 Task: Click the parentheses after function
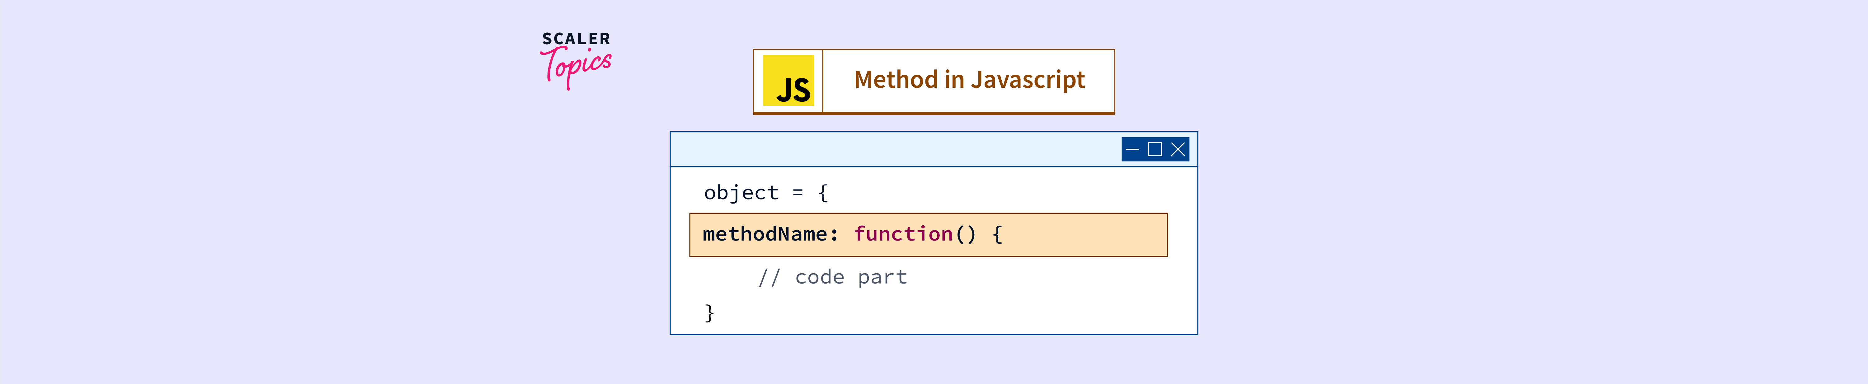[965, 234]
